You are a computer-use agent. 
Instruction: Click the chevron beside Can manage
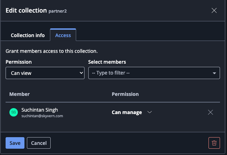tap(150, 112)
